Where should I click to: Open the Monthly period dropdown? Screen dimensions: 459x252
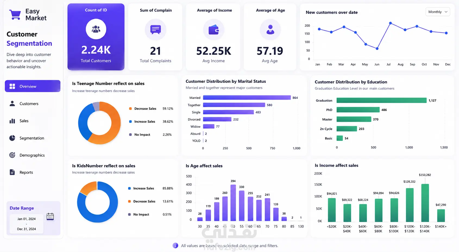438,12
